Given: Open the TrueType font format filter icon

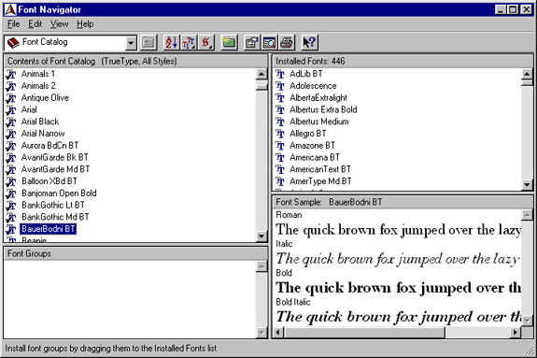Looking at the screenshot, I should click(189, 42).
